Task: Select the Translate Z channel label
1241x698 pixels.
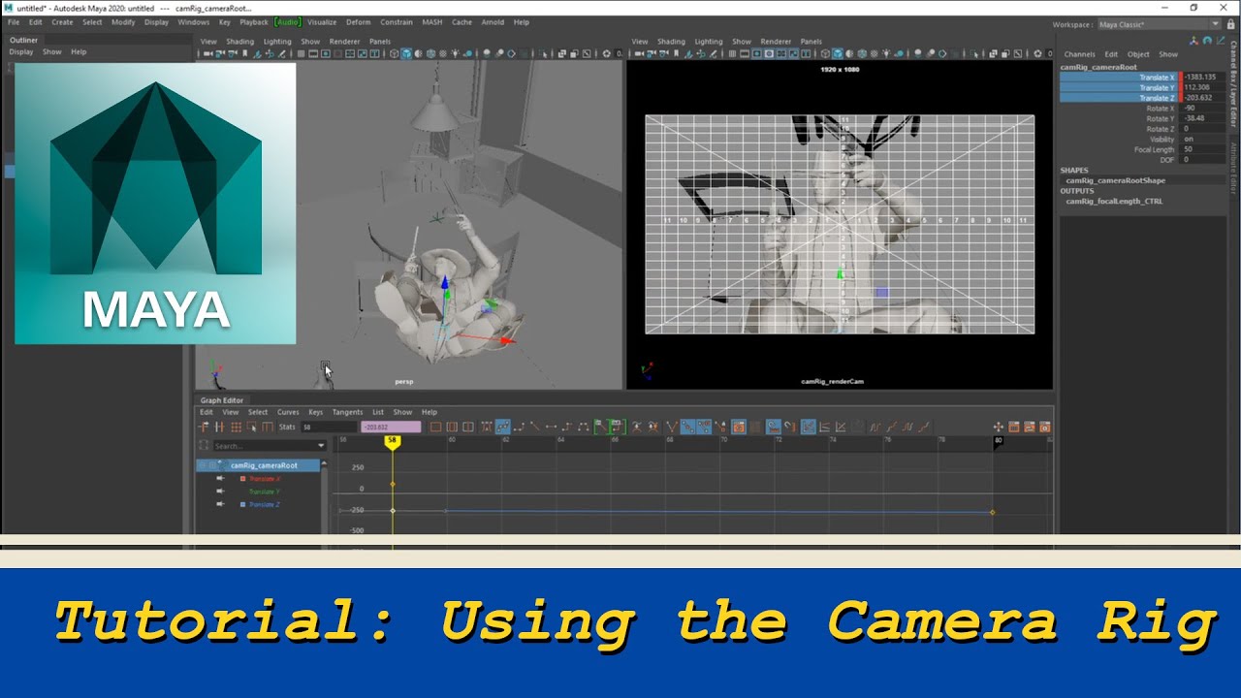Action: click(1157, 98)
